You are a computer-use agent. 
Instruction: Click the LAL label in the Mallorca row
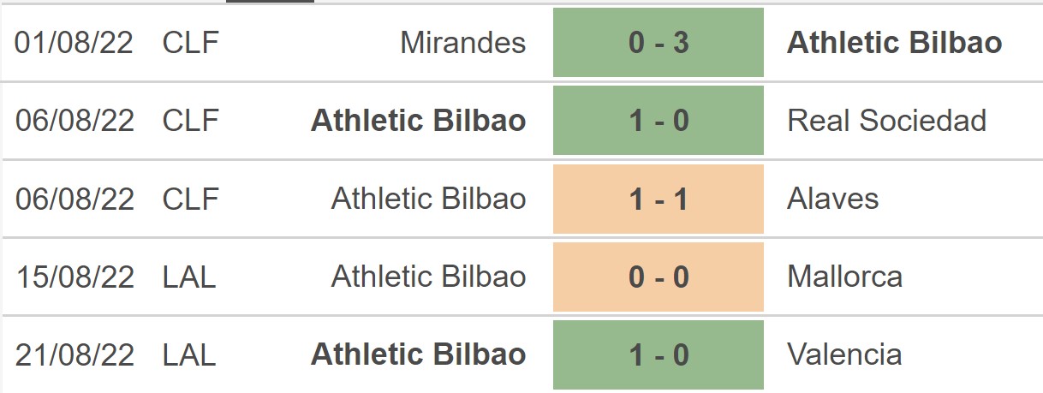pyautogui.click(x=188, y=277)
